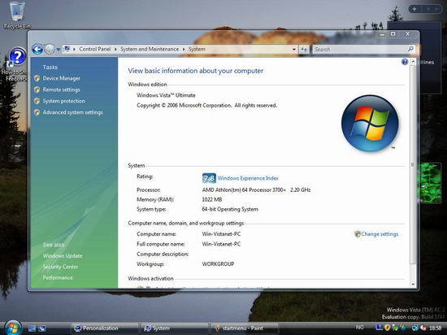This screenshot has width=447, height=335.
Task: Open the address bar history dropdown
Action: [x=294, y=50]
